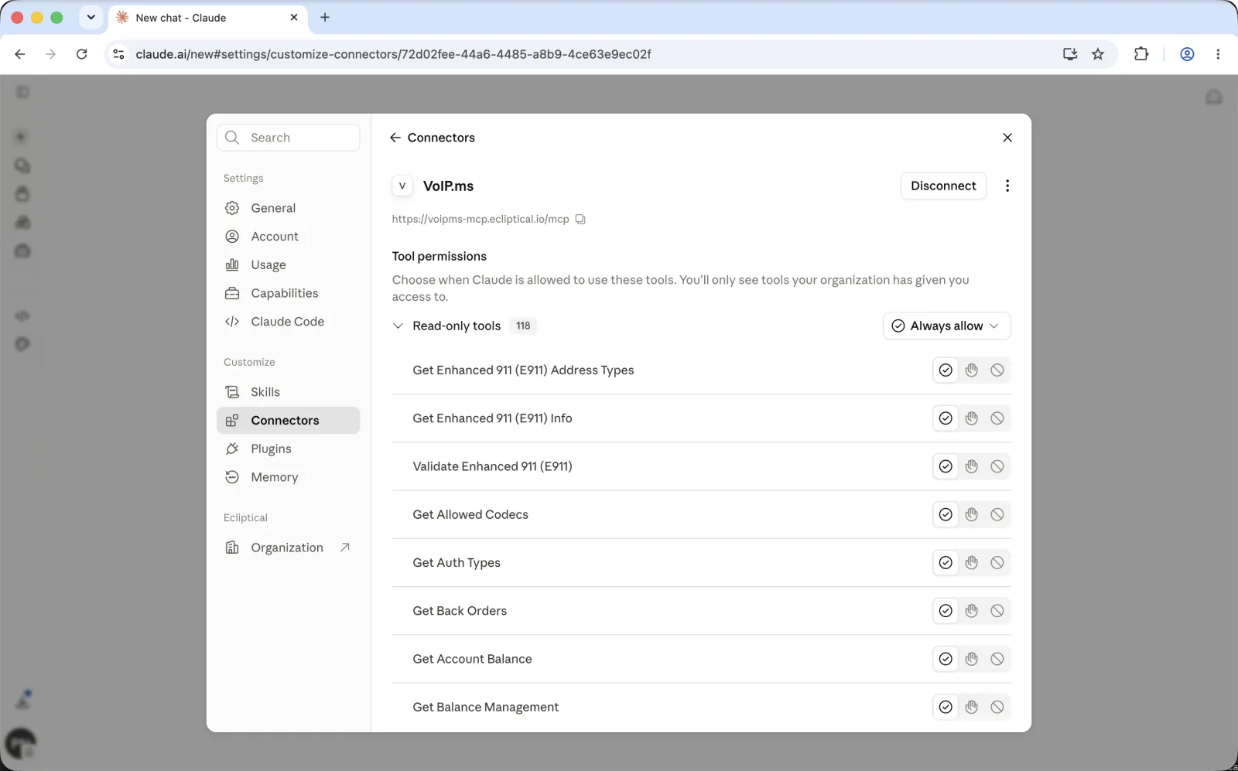Image resolution: width=1238 pixels, height=771 pixels.
Task: Block the Get Enhanced 911 Address Types tool
Action: (x=997, y=370)
